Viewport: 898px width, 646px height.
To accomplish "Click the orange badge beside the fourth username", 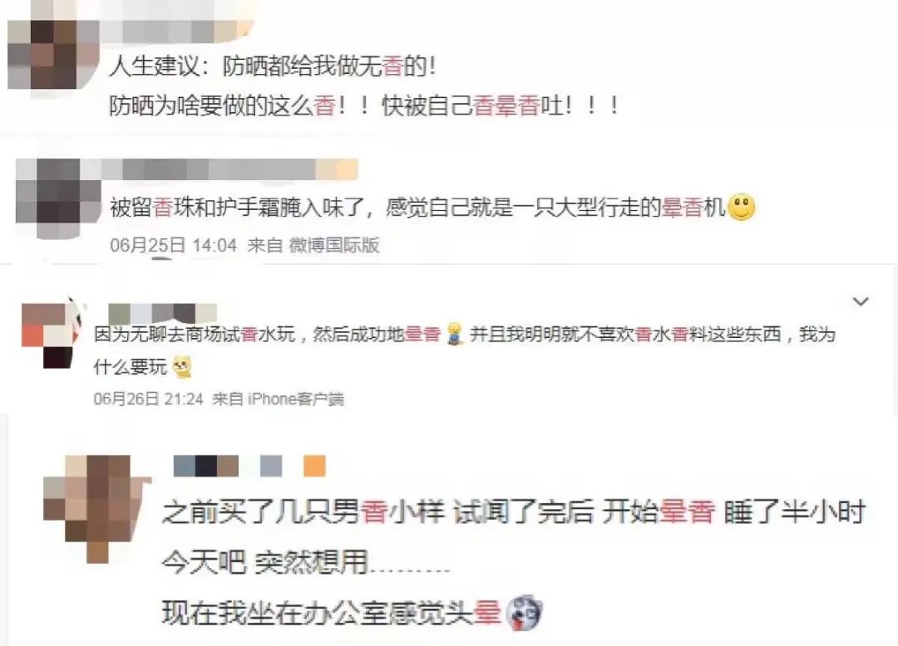I will [x=314, y=466].
